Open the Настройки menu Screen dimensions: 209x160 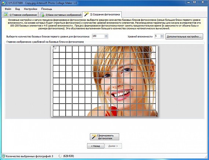click(x=30, y=9)
